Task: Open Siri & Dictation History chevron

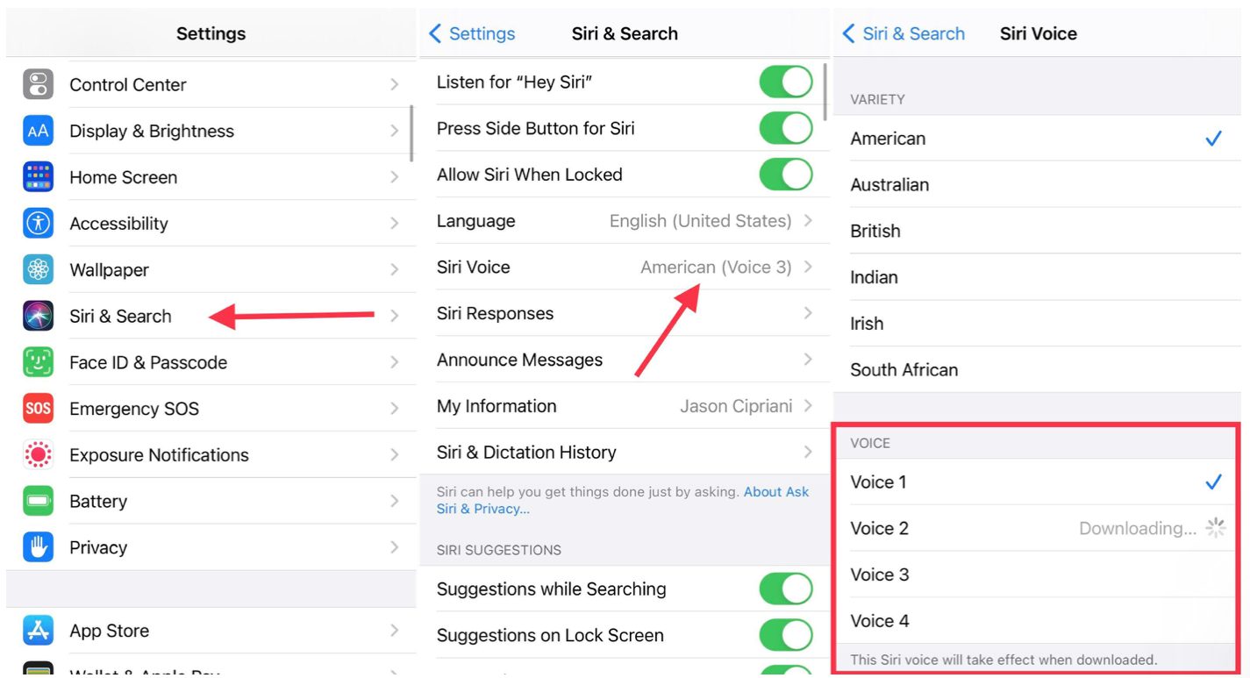Action: [x=808, y=453]
